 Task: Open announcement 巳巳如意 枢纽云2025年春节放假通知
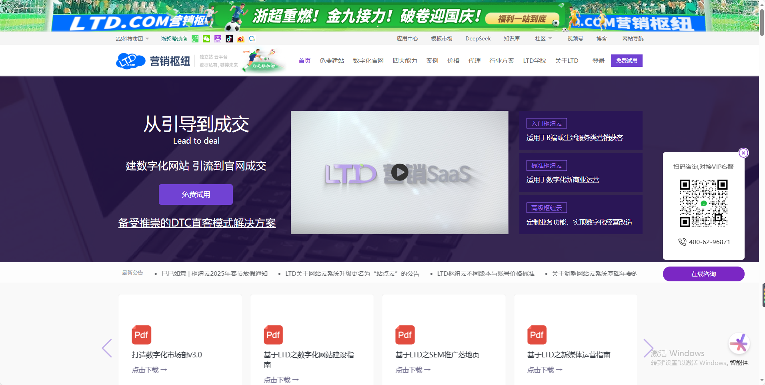click(x=214, y=274)
